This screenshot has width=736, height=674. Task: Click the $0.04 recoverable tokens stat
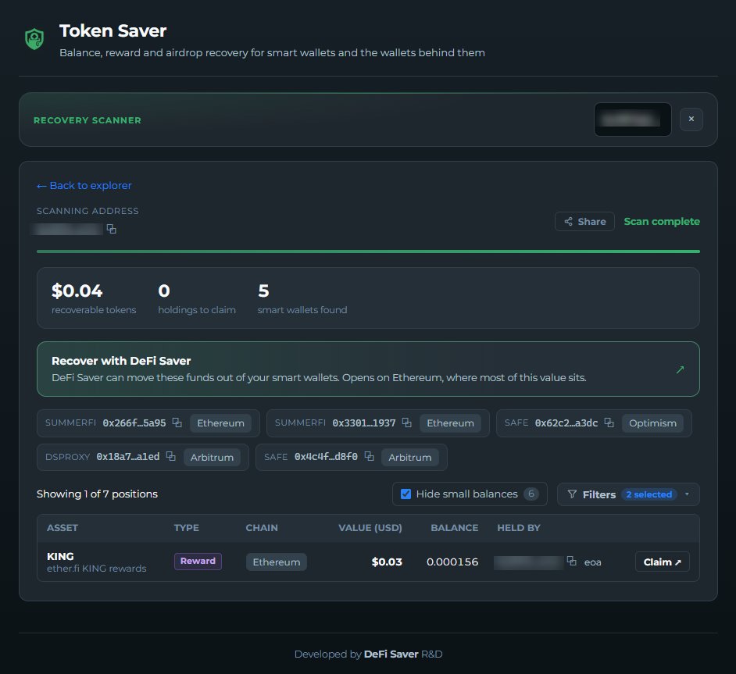click(94, 298)
